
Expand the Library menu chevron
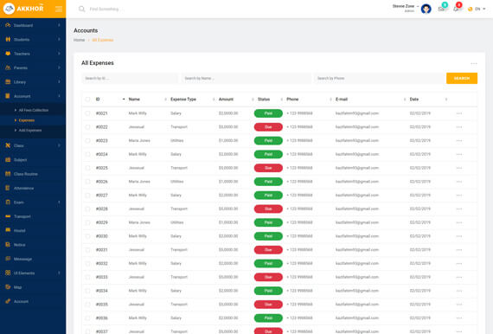pos(59,82)
